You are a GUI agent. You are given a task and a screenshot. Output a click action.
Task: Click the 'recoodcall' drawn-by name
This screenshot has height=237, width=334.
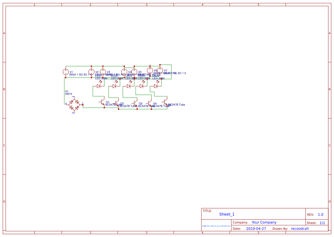pyautogui.click(x=299, y=229)
